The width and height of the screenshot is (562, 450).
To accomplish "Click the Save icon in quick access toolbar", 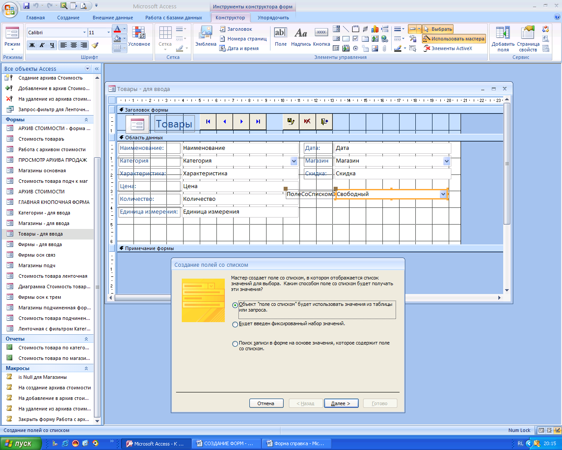I will pyautogui.click(x=26, y=6).
